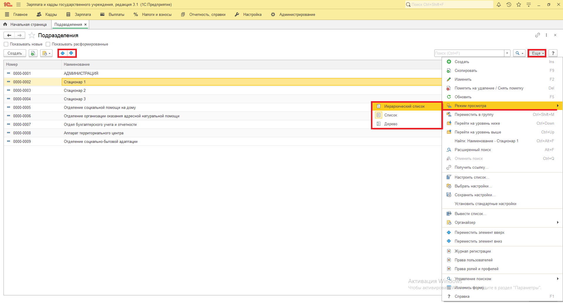This screenshot has width=563, height=303.
Task: Open the Настройка section
Action: 248,15
